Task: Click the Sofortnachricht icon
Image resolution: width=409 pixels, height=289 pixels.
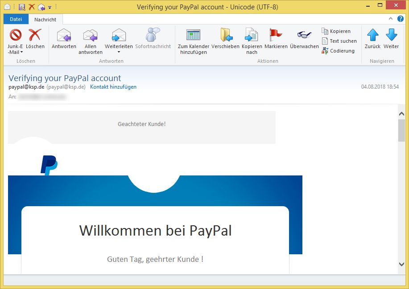Action: coord(153,35)
